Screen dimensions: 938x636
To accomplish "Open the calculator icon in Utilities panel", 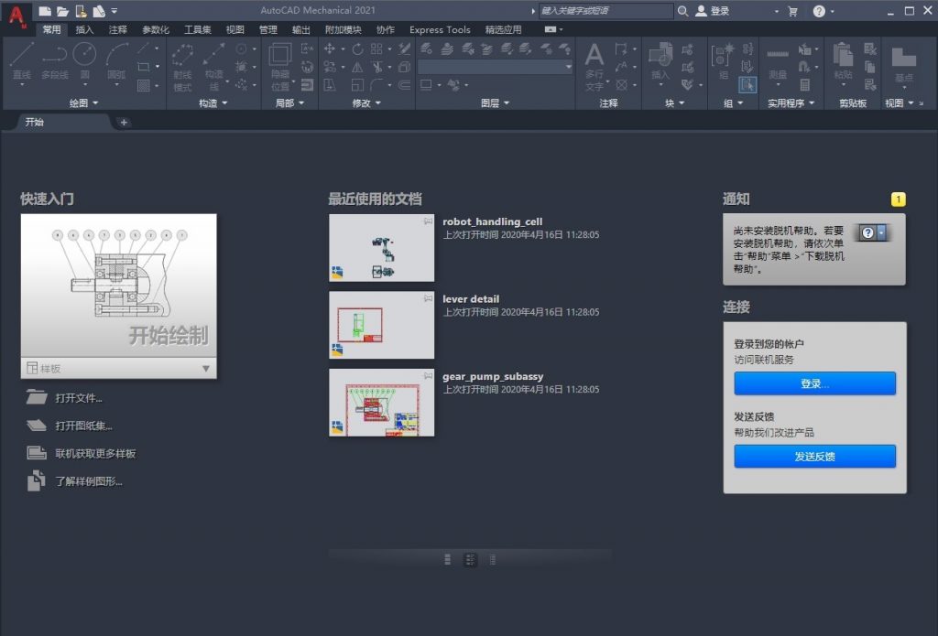I will coord(805,85).
